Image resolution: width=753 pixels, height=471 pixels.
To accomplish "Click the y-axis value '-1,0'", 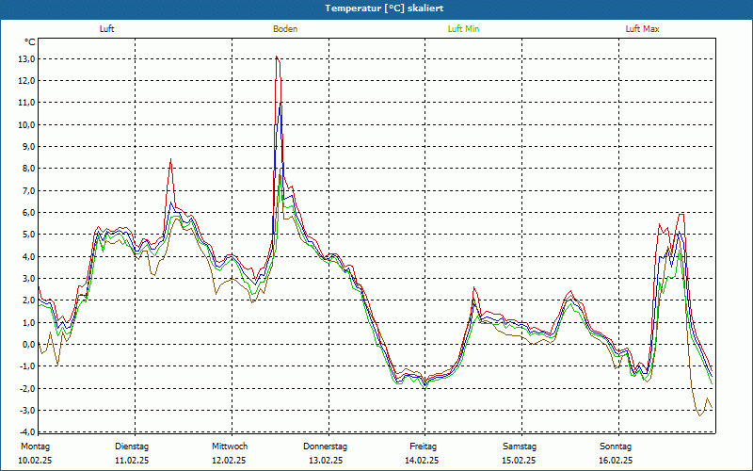I will pos(27,366).
